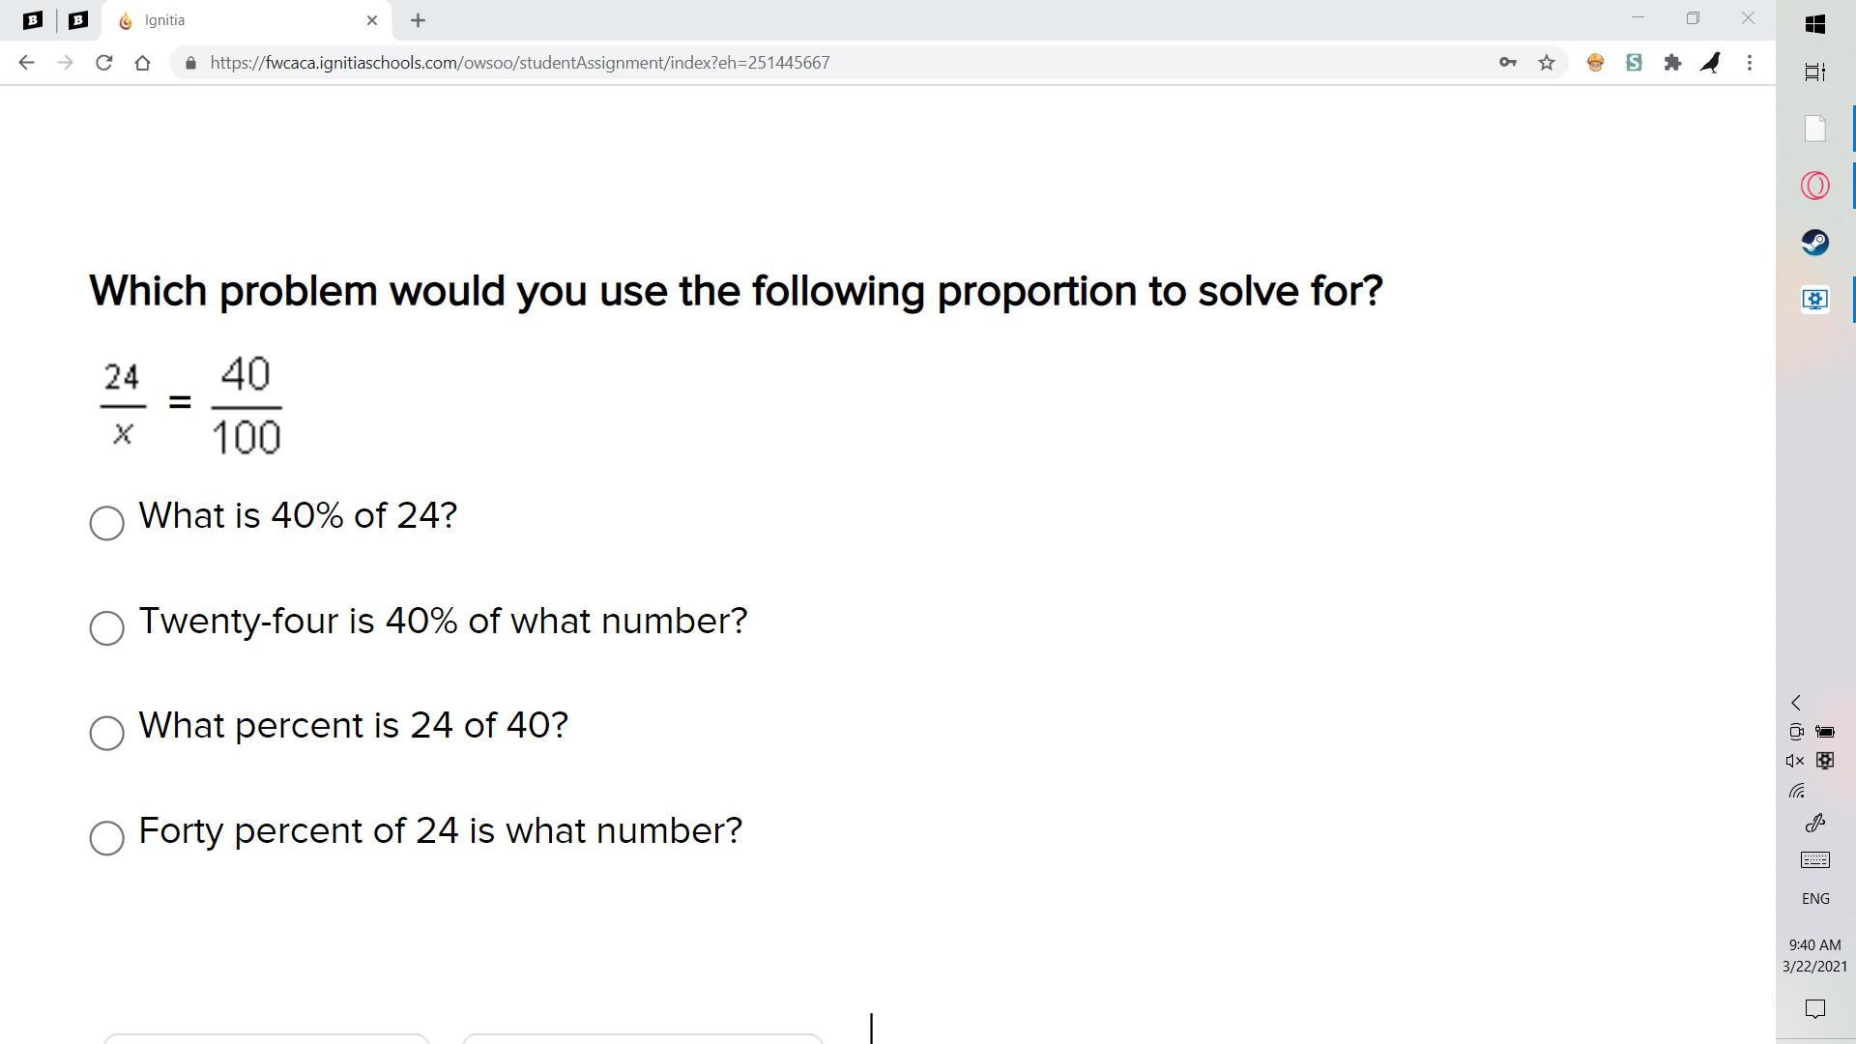Reload the current page
This screenshot has width=1856, height=1044.
(104, 63)
